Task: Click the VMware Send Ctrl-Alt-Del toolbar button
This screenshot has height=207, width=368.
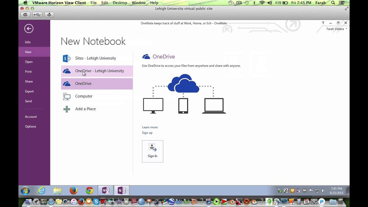Action: pyautogui.click(x=25, y=15)
